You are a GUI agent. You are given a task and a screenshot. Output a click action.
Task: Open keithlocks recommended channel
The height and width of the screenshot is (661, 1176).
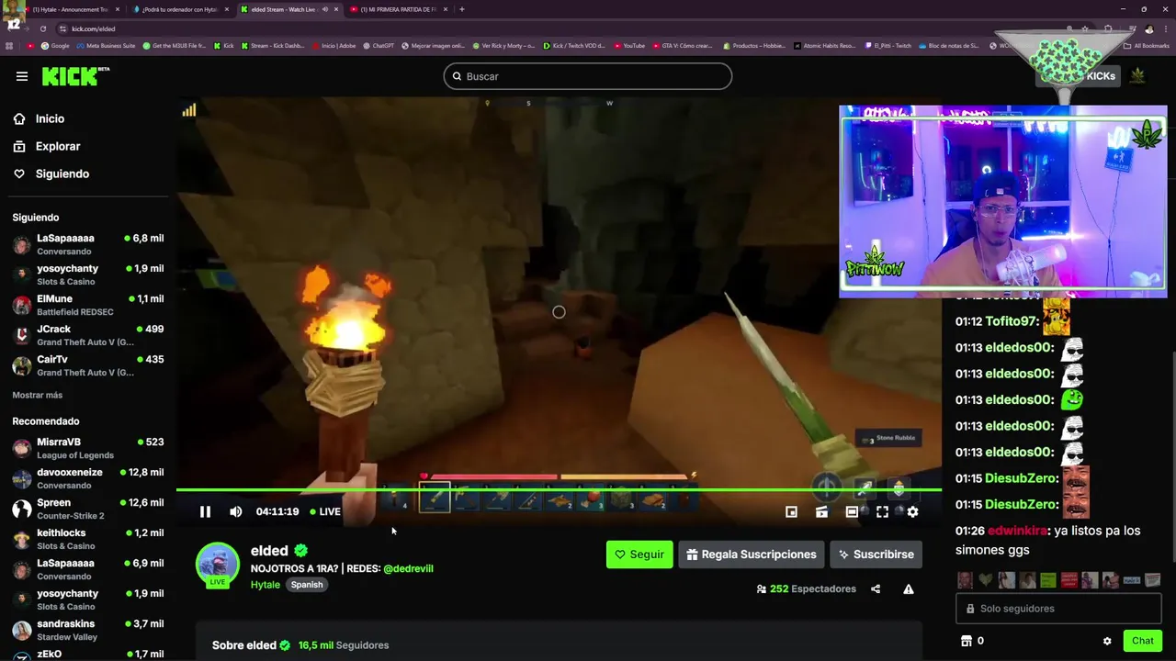(x=88, y=539)
